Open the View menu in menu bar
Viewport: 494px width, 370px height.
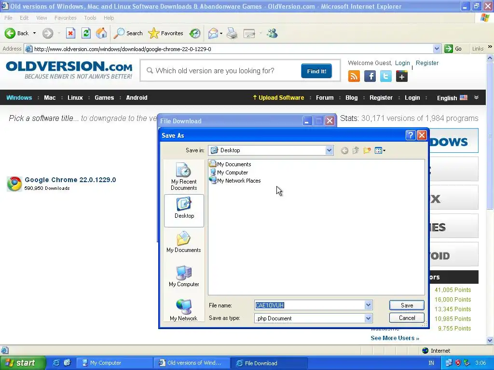point(41,18)
